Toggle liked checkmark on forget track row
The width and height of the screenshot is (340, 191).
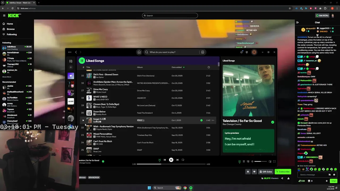[x=201, y=120]
